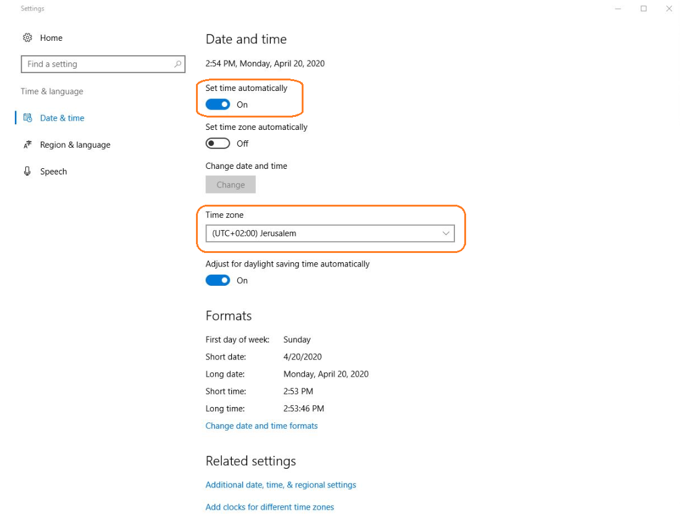Click the Home gear icon
This screenshot has width=680, height=514.
coord(27,38)
